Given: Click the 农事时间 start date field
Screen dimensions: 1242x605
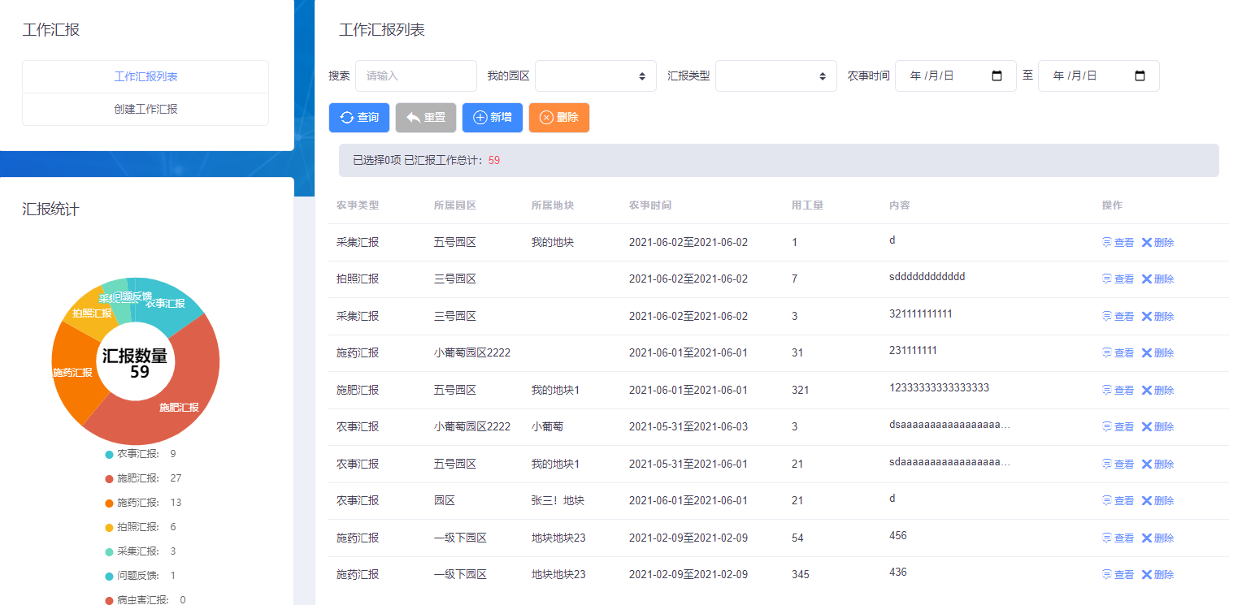Looking at the screenshot, I should [x=956, y=76].
